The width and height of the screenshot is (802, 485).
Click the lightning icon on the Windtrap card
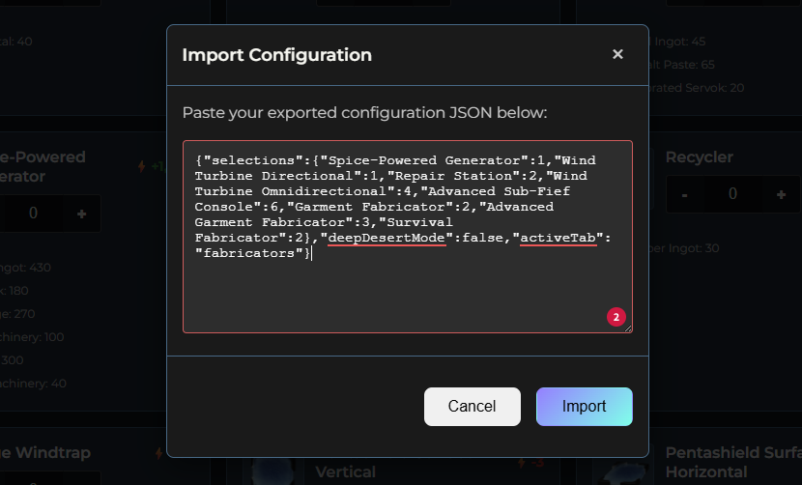click(158, 452)
